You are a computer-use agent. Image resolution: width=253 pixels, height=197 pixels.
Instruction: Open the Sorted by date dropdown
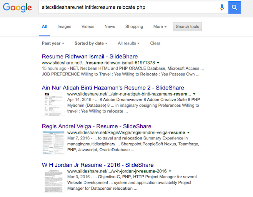click(91, 43)
